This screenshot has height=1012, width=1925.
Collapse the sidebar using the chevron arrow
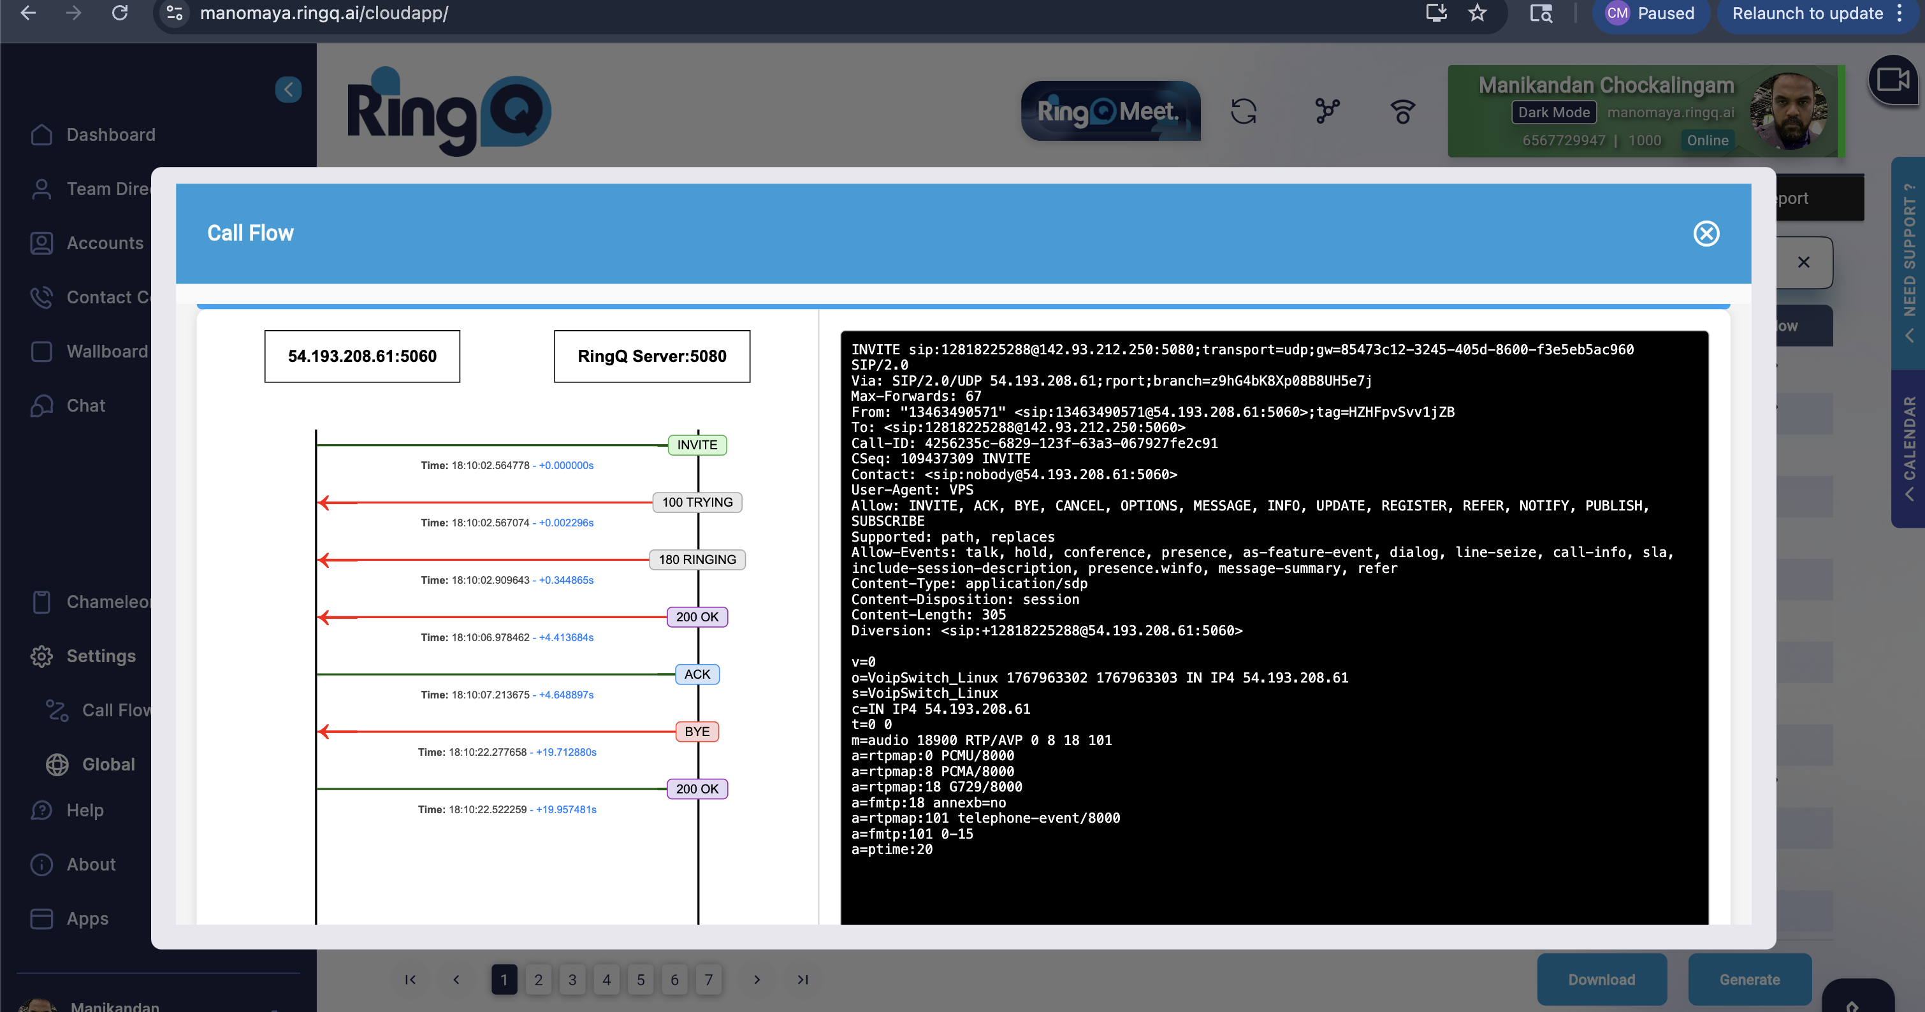289,90
